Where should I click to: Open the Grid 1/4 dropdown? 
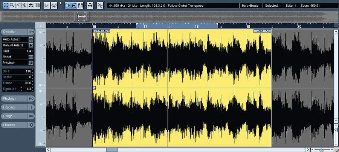(30, 51)
